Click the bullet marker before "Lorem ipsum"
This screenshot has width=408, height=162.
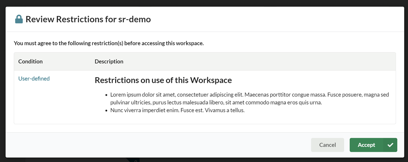pos(106,94)
